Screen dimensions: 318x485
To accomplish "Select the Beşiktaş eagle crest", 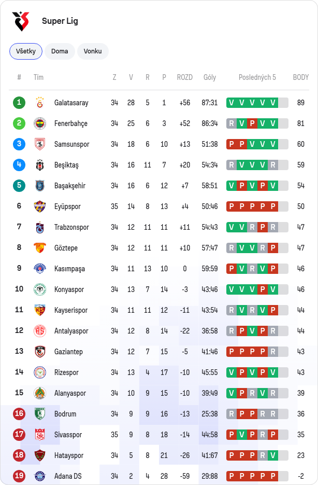I will click(40, 165).
